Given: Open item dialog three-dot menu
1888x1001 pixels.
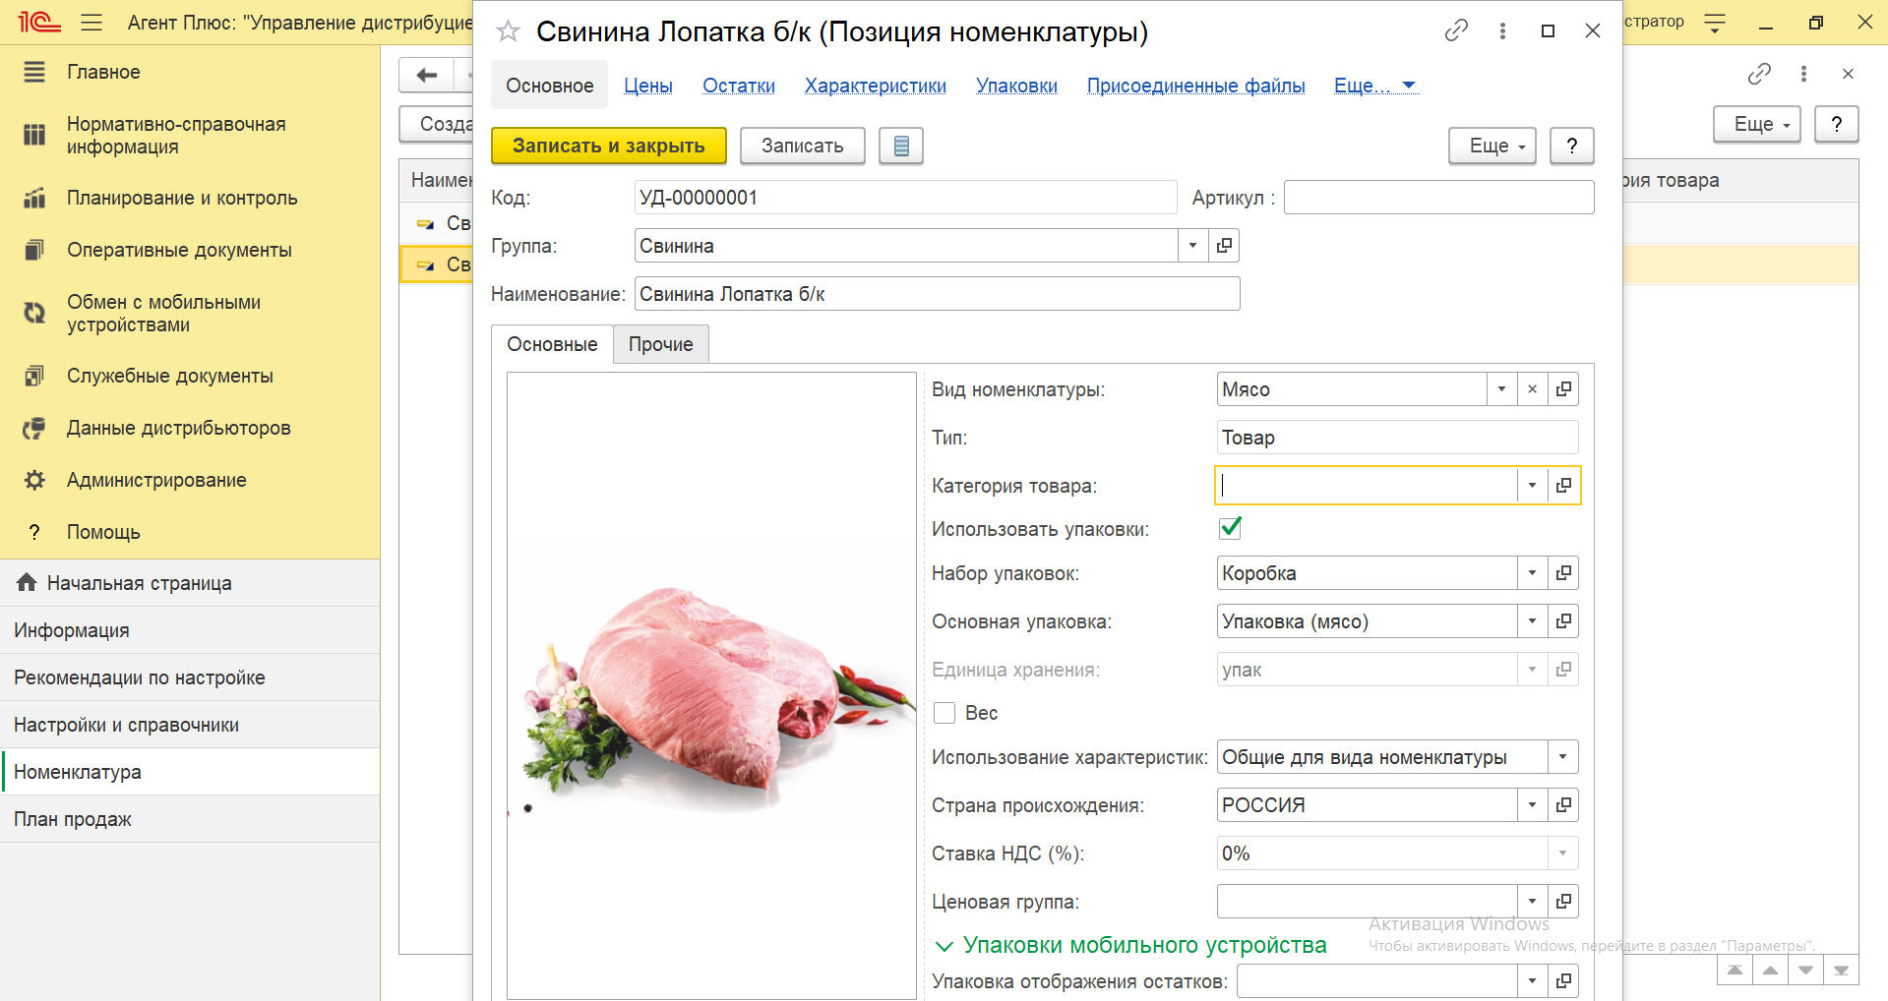Looking at the screenshot, I should coord(1502,30).
